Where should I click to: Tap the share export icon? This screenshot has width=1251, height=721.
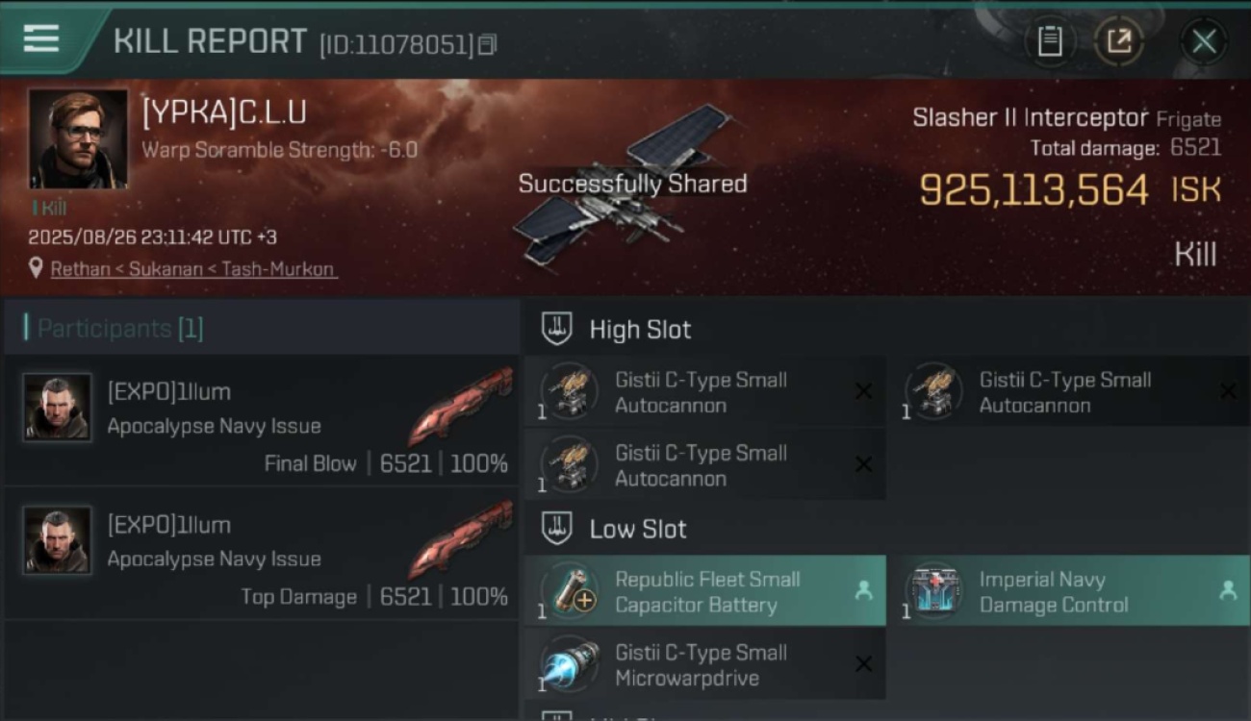tap(1118, 41)
